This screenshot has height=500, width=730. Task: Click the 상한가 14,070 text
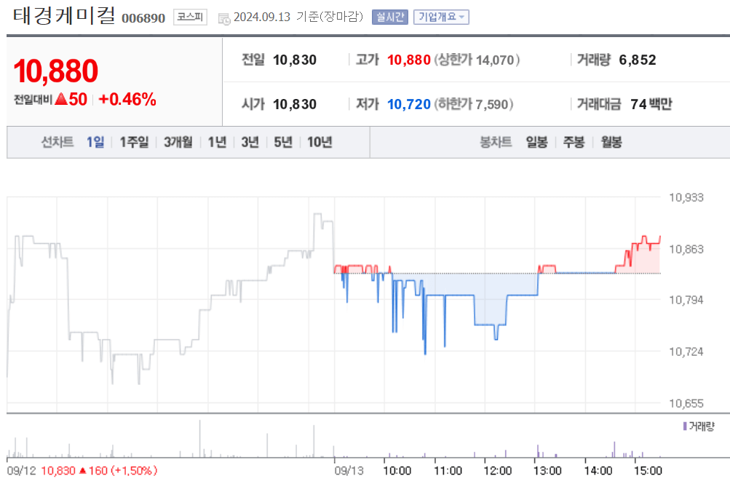point(477,60)
